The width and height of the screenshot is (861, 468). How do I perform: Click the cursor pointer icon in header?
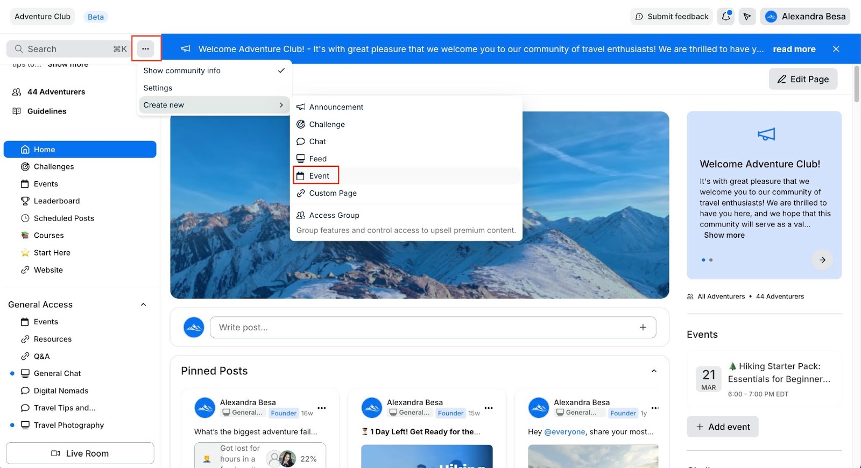(747, 17)
